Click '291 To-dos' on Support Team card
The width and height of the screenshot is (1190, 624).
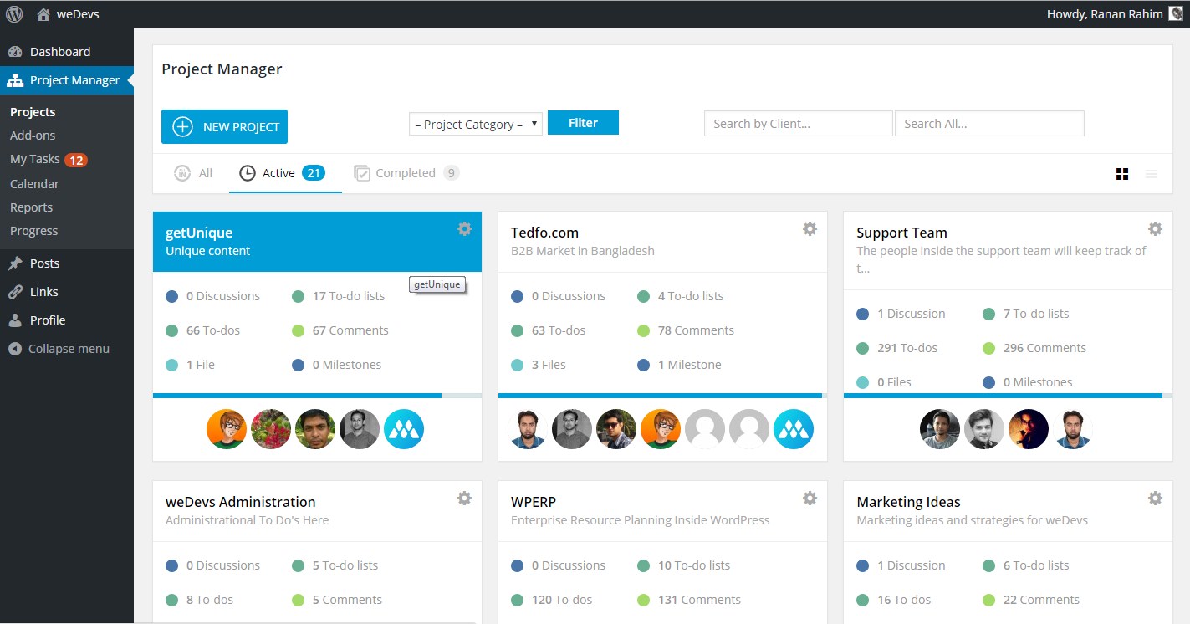pos(897,348)
